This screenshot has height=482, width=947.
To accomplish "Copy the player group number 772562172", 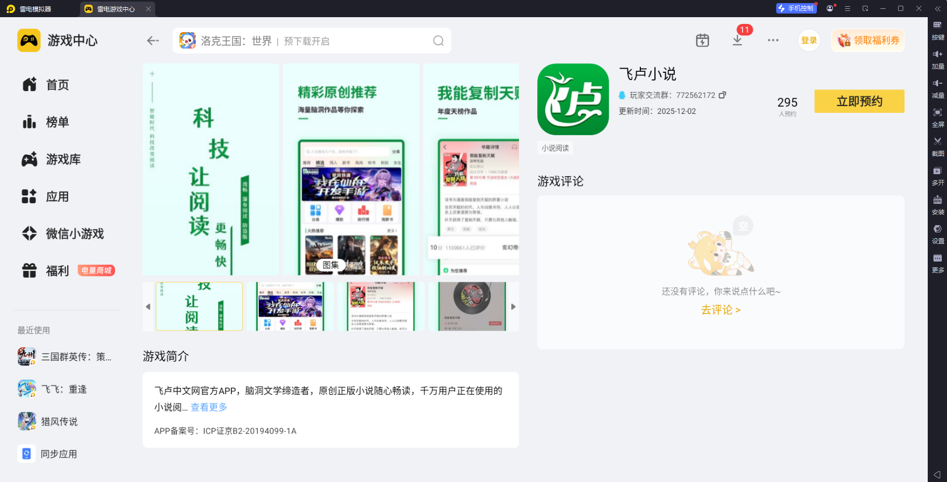I will pos(722,95).
